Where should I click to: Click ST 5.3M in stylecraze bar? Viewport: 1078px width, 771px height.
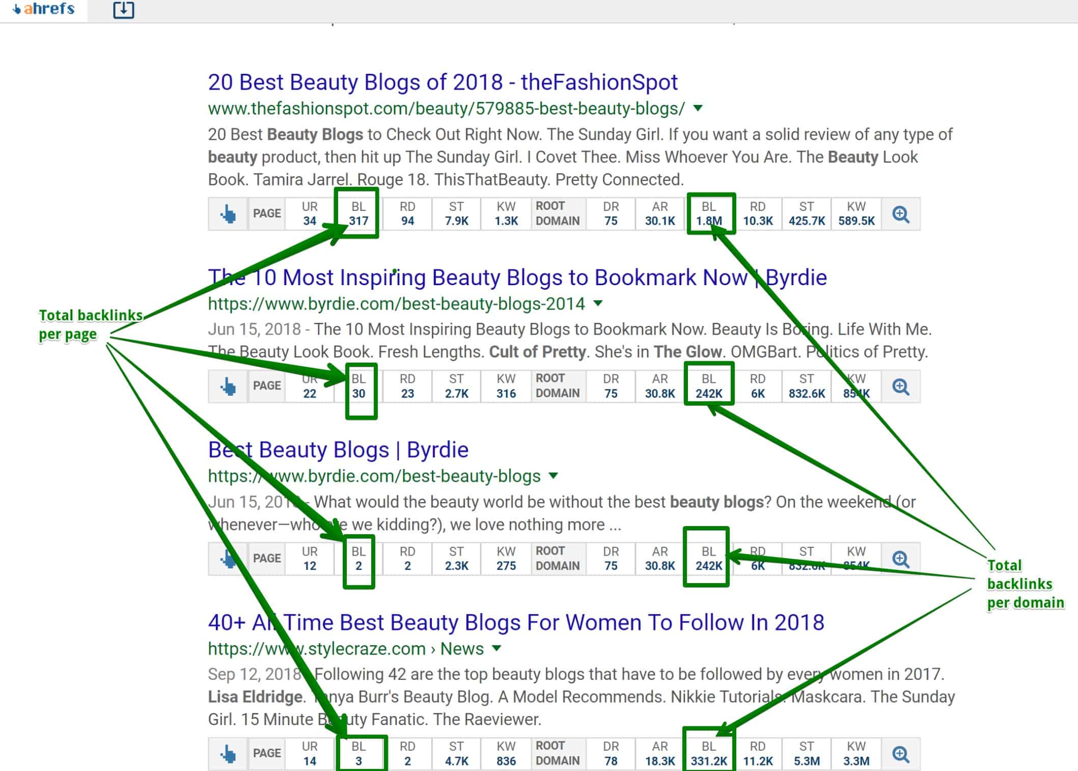tap(807, 754)
